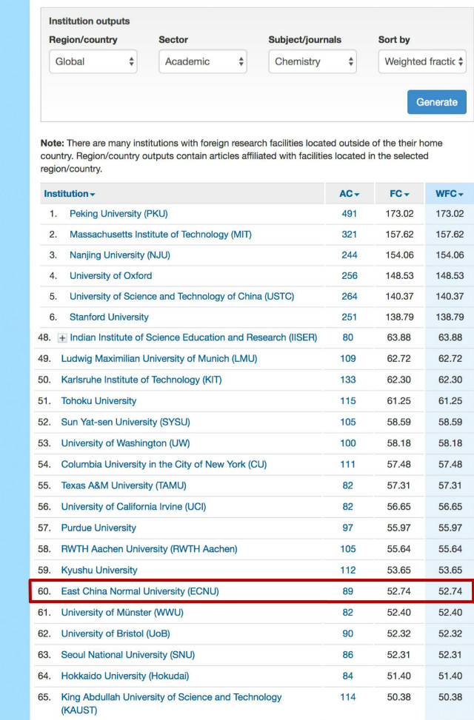Viewport: 474px width, 720px height.
Task: Expand the IISER institution row plus icon
Action: 62,338
